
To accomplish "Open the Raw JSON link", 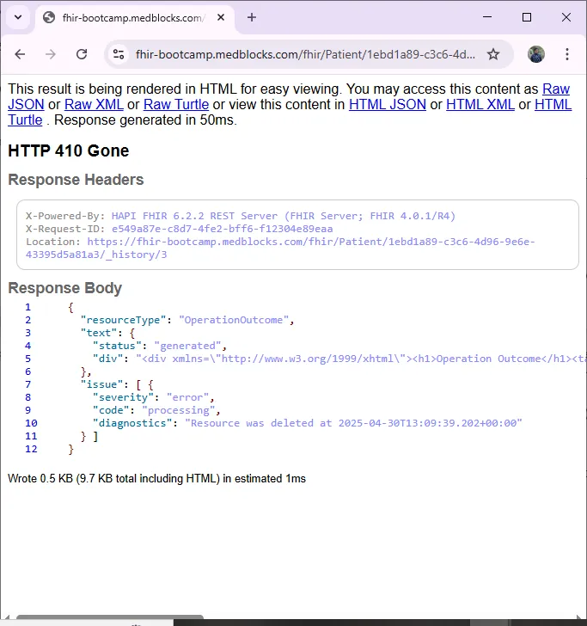I will 555,89.
